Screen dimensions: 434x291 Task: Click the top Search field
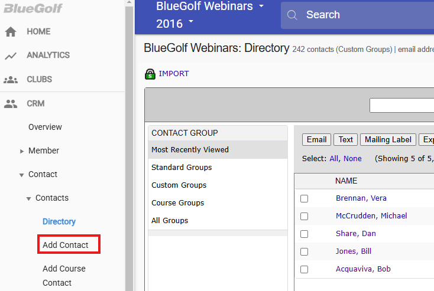(357, 15)
